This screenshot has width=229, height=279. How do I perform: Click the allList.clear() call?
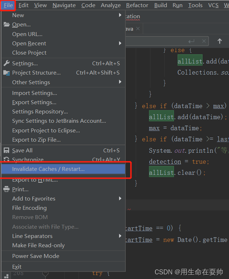177,172
